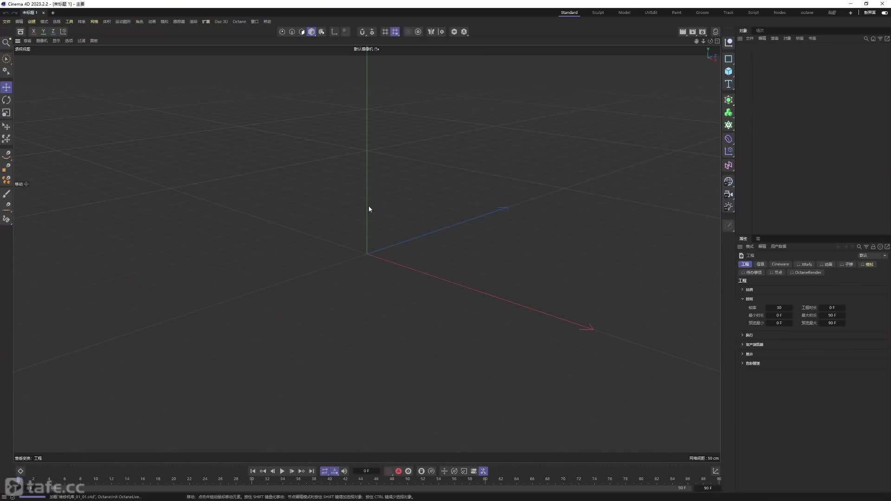This screenshot has width=891, height=501.
Task: Toggle the new layout switch at top-right
Action: click(885, 13)
